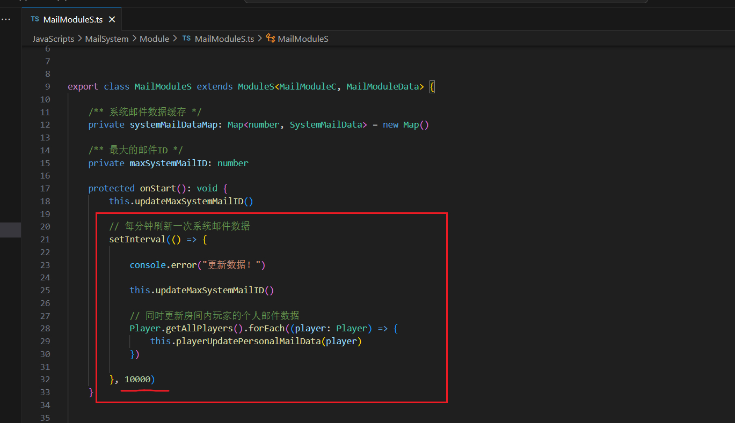This screenshot has height=423, width=735.
Task: Click 'playerUpdatePersonalMailData' on line 29
Action: pos(249,341)
